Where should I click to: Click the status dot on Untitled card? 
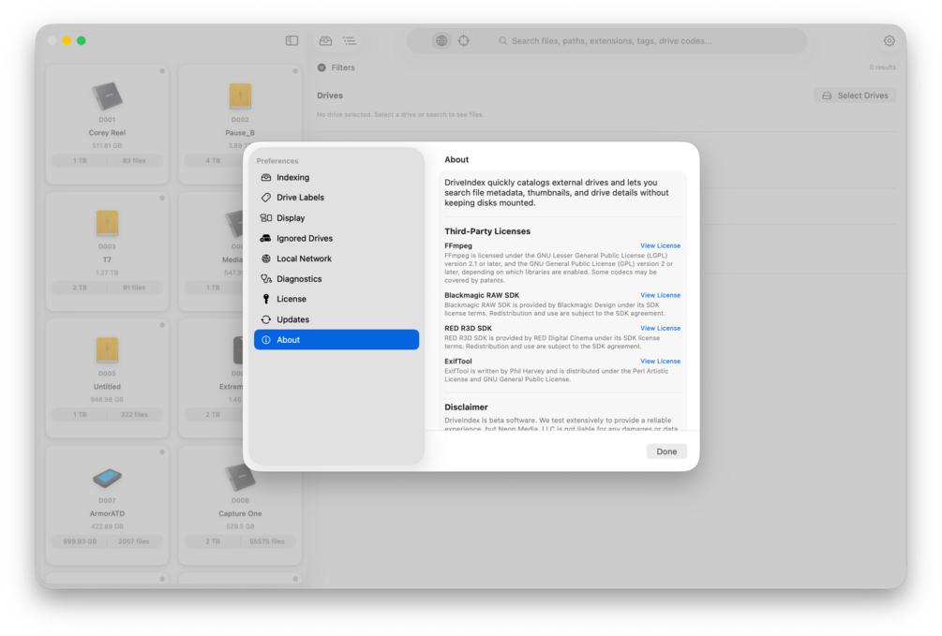[162, 325]
